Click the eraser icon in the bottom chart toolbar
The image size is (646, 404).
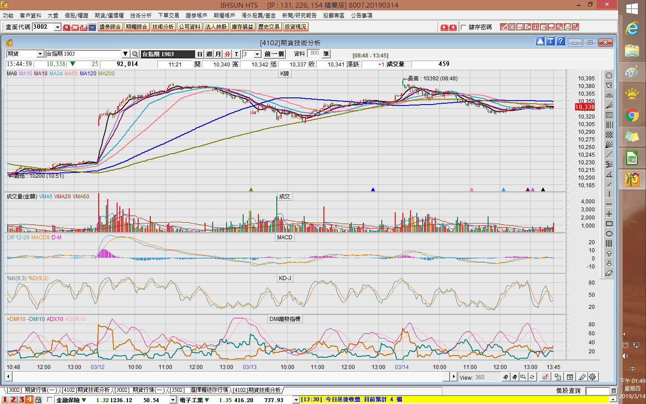[x=582, y=377]
